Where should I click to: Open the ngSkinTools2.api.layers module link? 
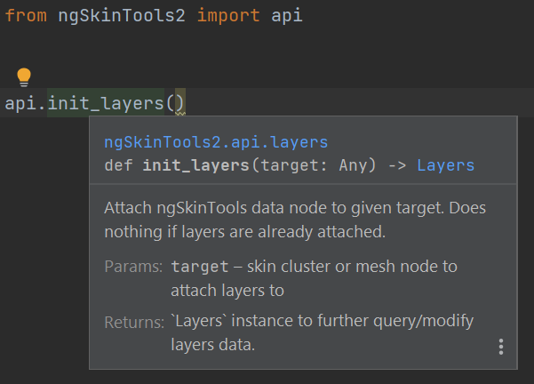tap(216, 142)
